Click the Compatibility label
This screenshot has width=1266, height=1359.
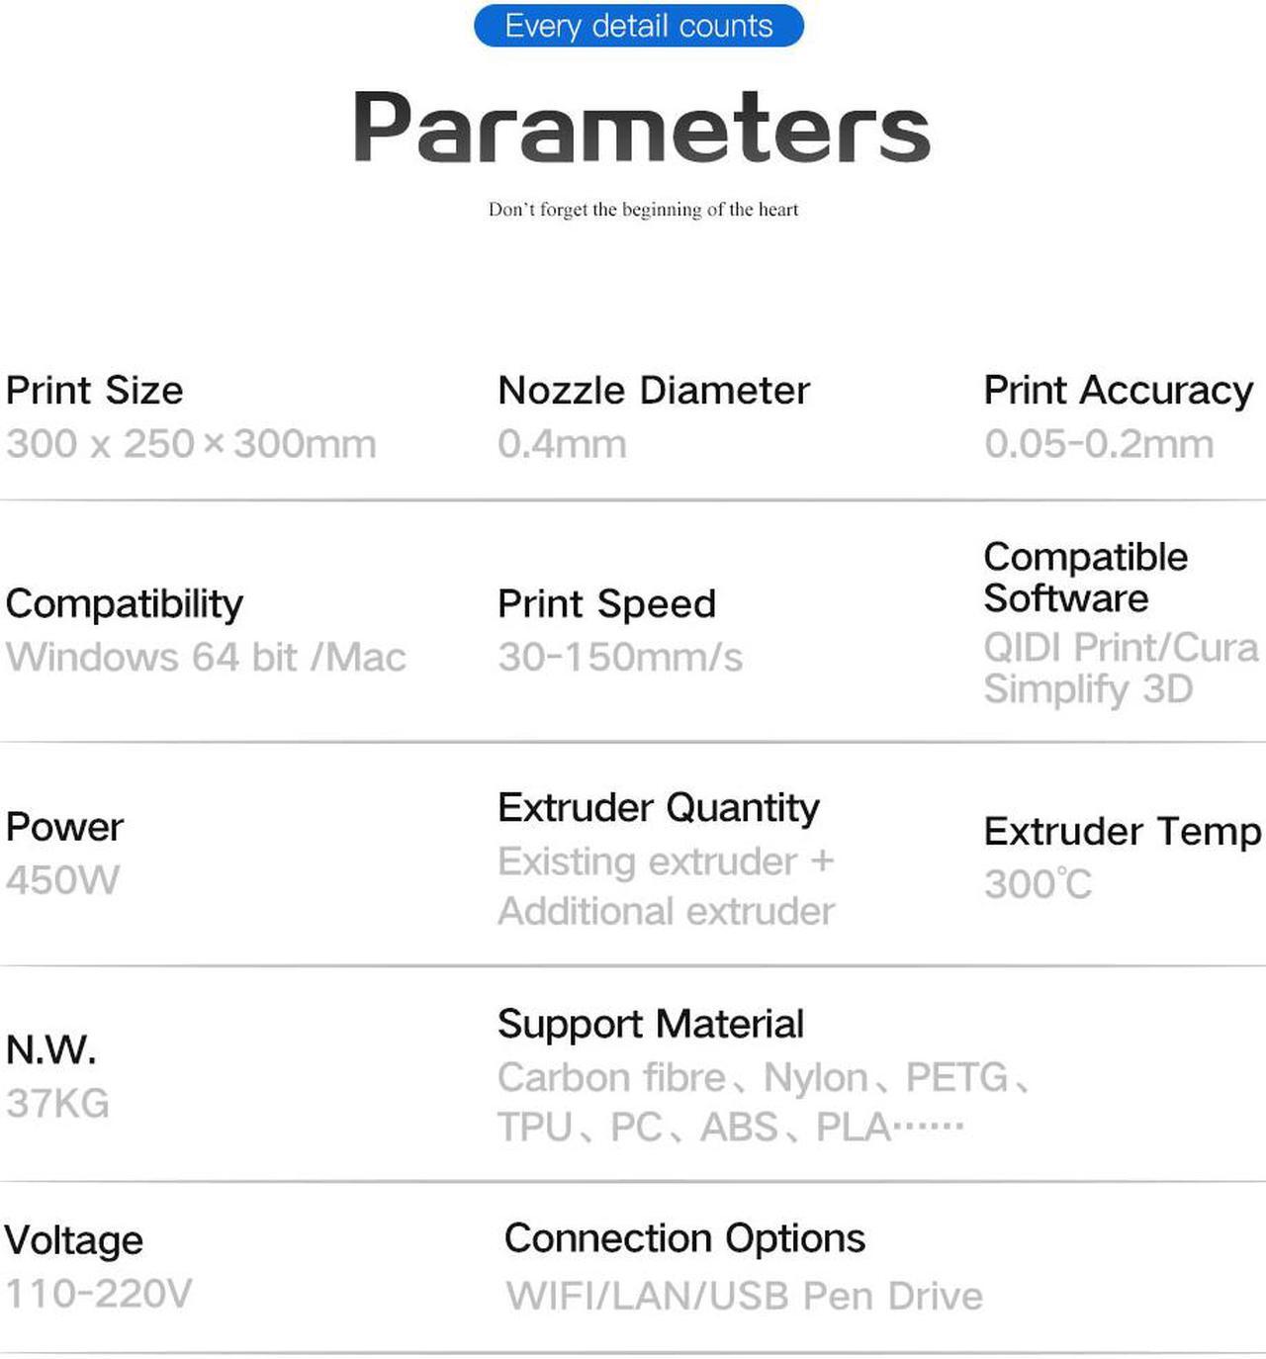(125, 604)
